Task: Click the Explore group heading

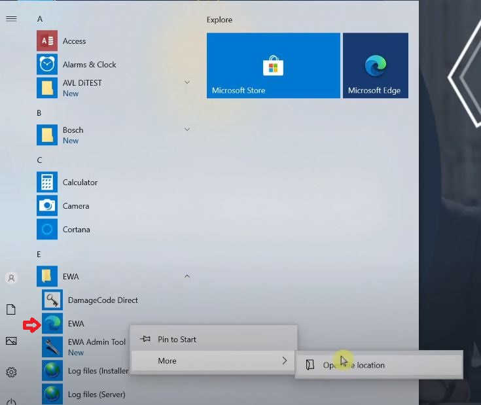Action: click(219, 20)
